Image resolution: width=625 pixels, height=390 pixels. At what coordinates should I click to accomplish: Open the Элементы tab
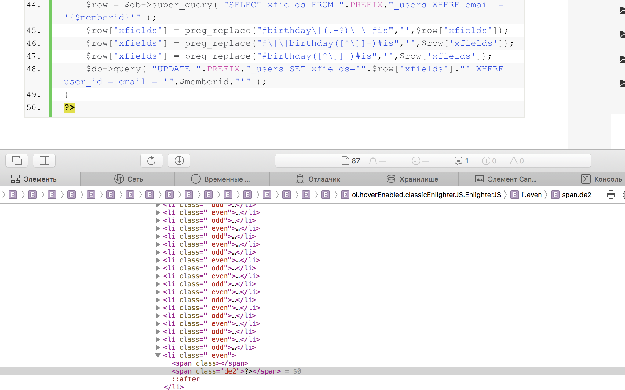point(40,179)
